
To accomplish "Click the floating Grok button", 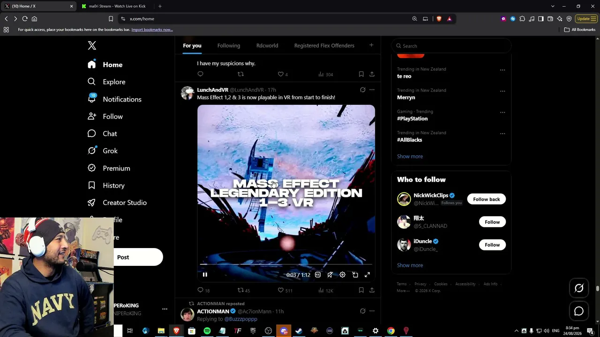I will [579, 288].
